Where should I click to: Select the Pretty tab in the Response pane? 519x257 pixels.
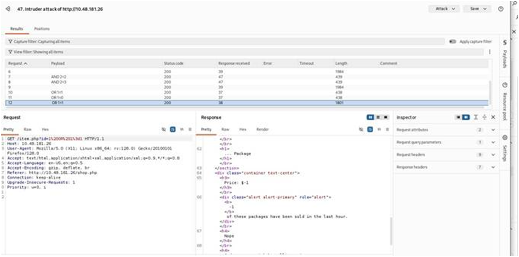point(206,129)
